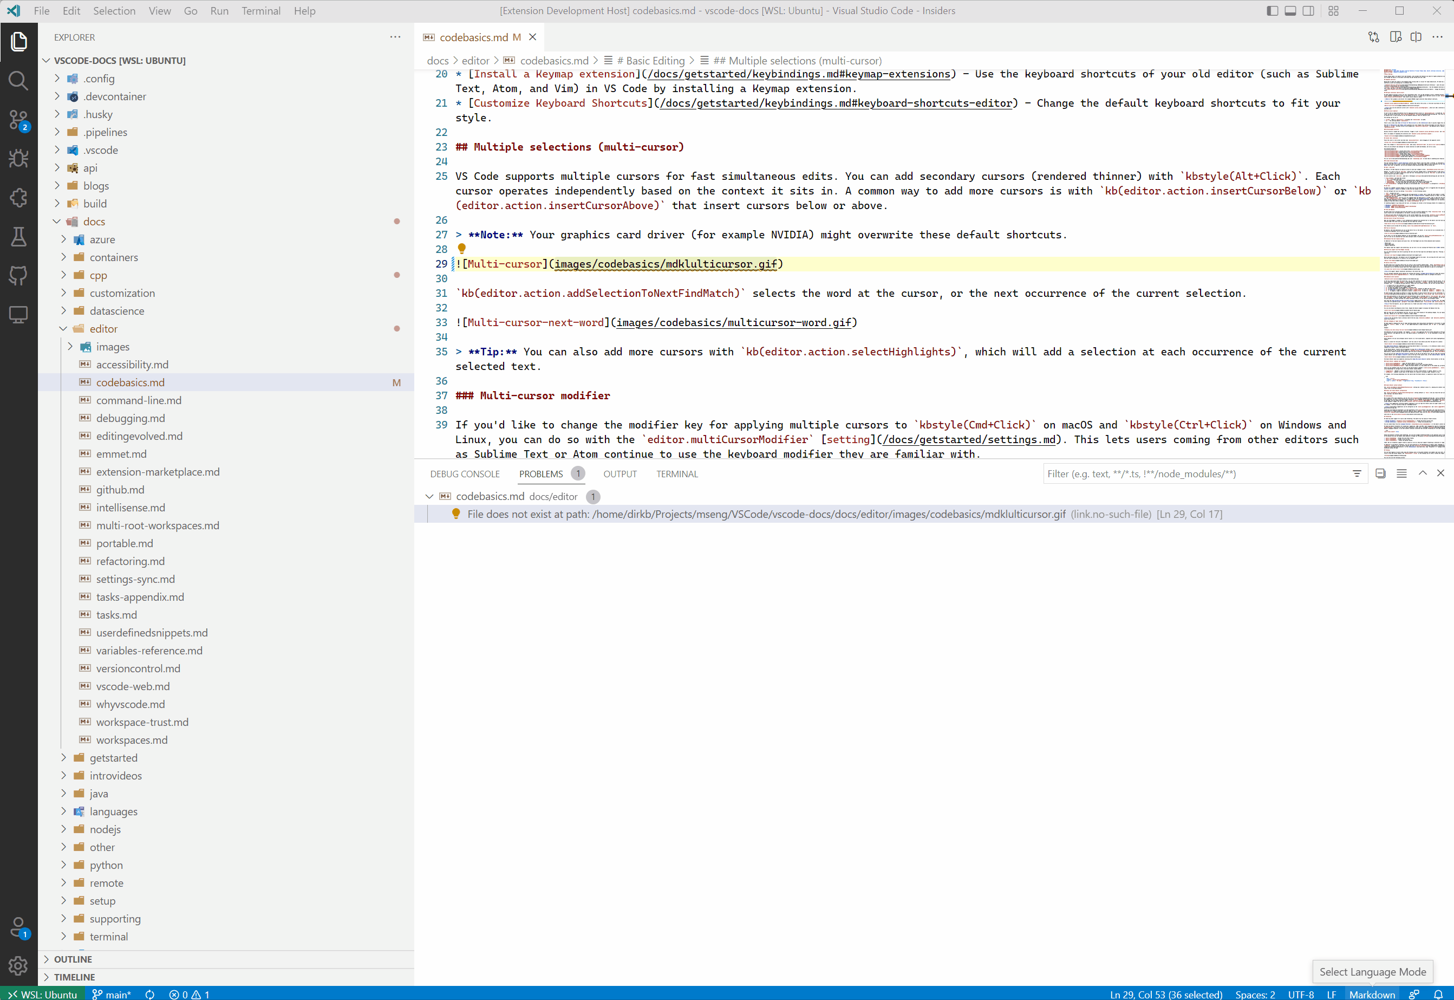Open the Testing view (beaker icon)

[x=18, y=236]
